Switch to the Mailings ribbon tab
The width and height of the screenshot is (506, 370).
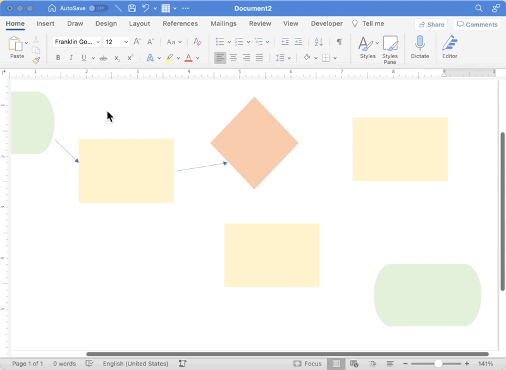223,23
